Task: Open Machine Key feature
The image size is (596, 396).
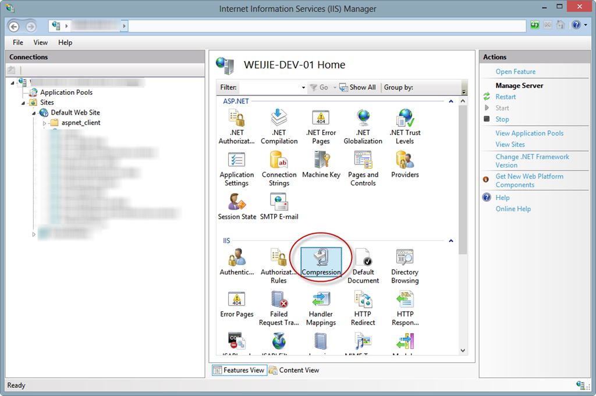Action: point(321,165)
